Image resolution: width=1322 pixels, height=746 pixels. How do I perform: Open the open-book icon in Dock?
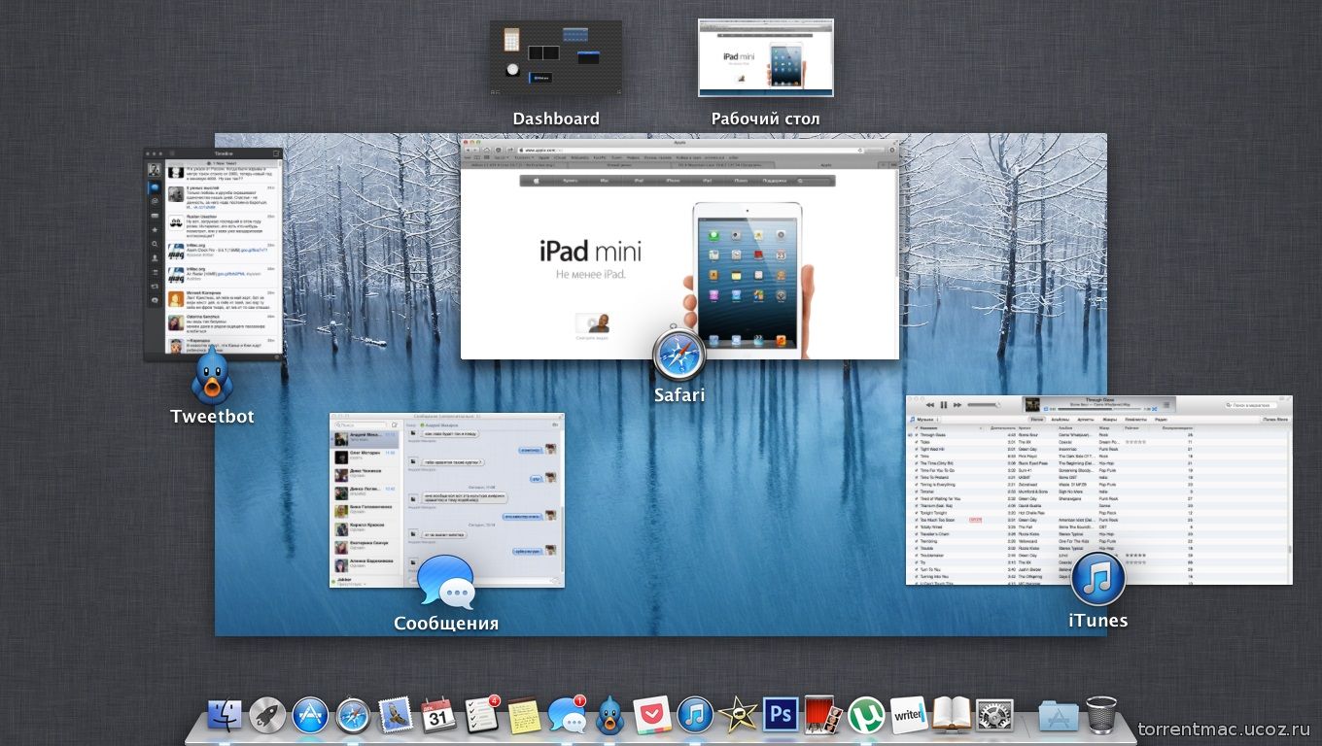pyautogui.click(x=953, y=714)
